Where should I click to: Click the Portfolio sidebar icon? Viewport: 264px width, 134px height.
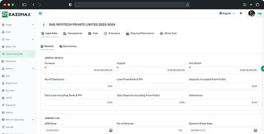point(3,68)
